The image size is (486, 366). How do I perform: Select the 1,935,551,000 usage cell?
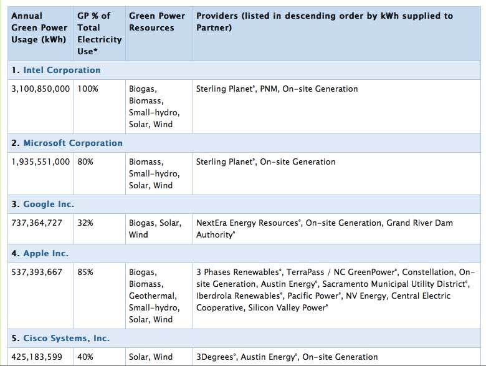40,162
